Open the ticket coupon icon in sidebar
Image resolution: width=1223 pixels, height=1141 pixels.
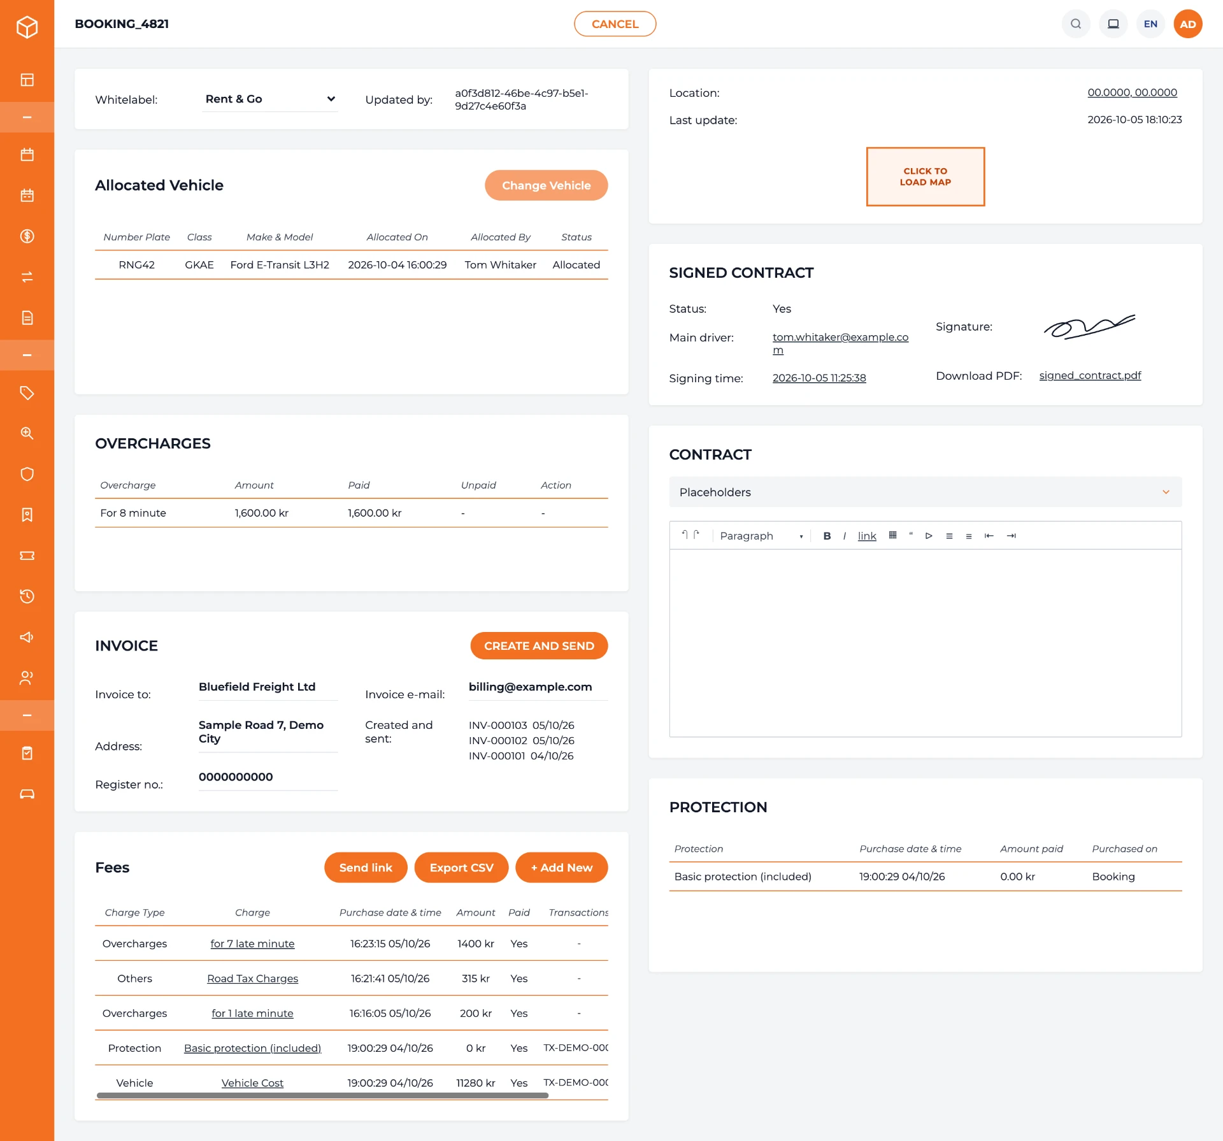click(x=27, y=556)
